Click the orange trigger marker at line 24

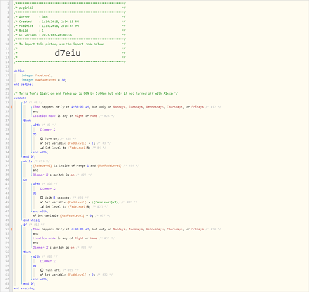[11, 108]
